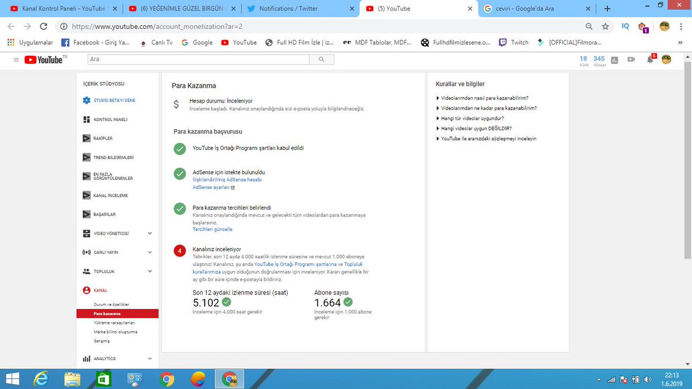This screenshot has height=389, width=692.
Task: Open Başarılar in sidebar
Action: pos(104,214)
